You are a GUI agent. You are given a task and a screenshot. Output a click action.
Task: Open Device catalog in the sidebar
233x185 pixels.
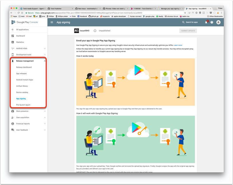[x=22, y=92]
